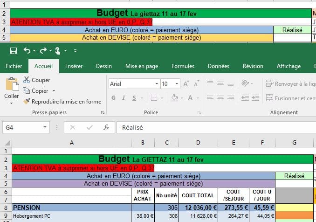Select column A header

(72, 143)
